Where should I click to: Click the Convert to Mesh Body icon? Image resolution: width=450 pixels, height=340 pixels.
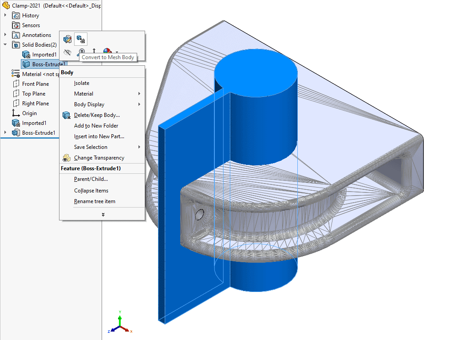pos(80,39)
